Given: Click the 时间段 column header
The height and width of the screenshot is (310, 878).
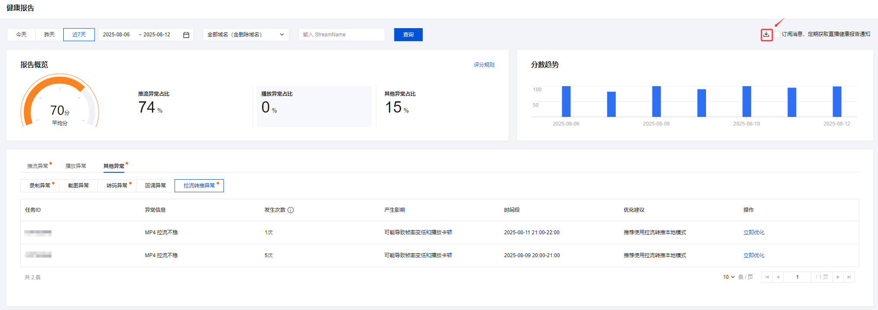Looking at the screenshot, I should [x=512, y=210].
